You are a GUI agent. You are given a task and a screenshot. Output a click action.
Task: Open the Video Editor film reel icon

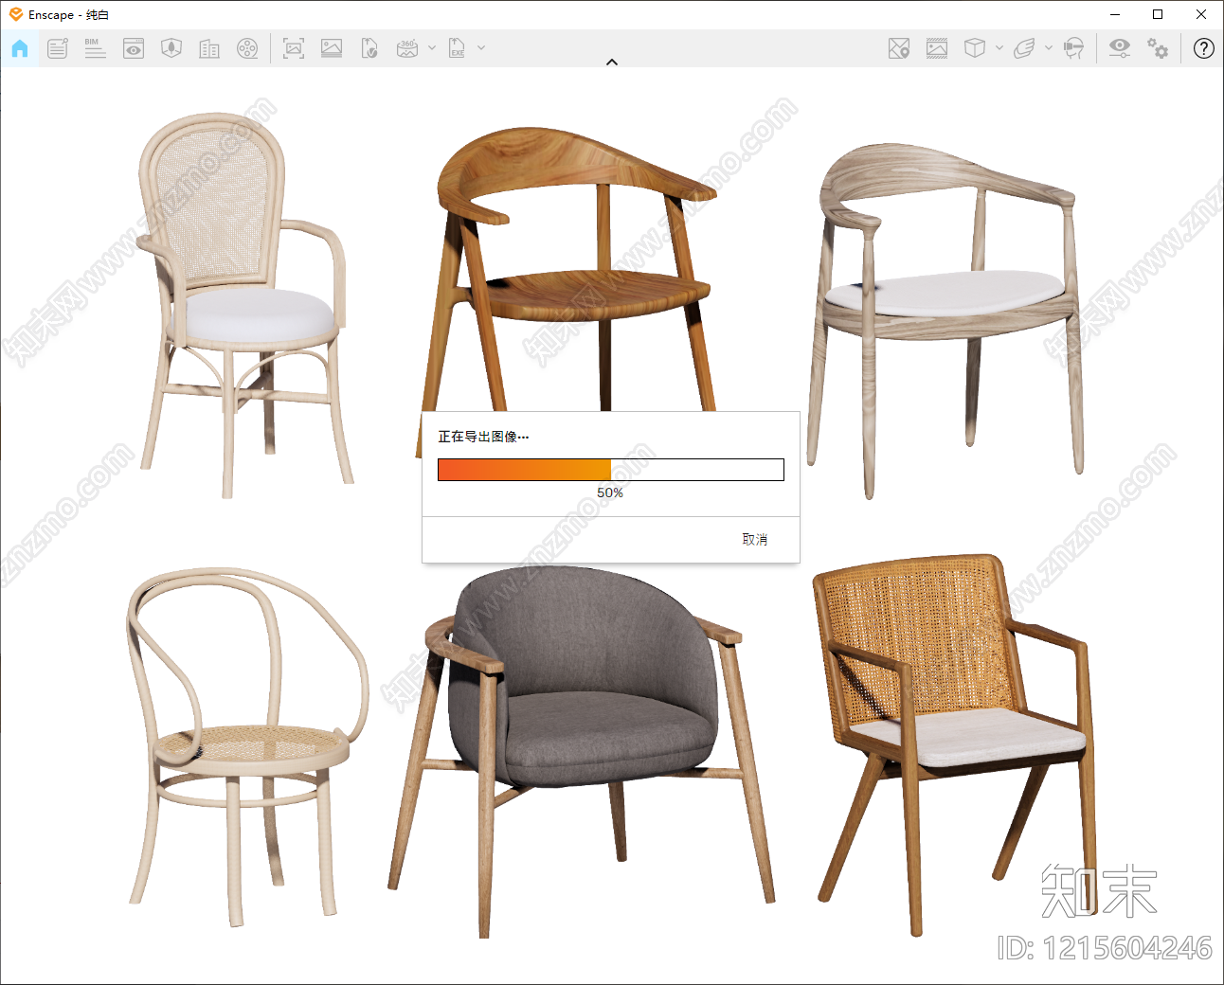pyautogui.click(x=247, y=48)
